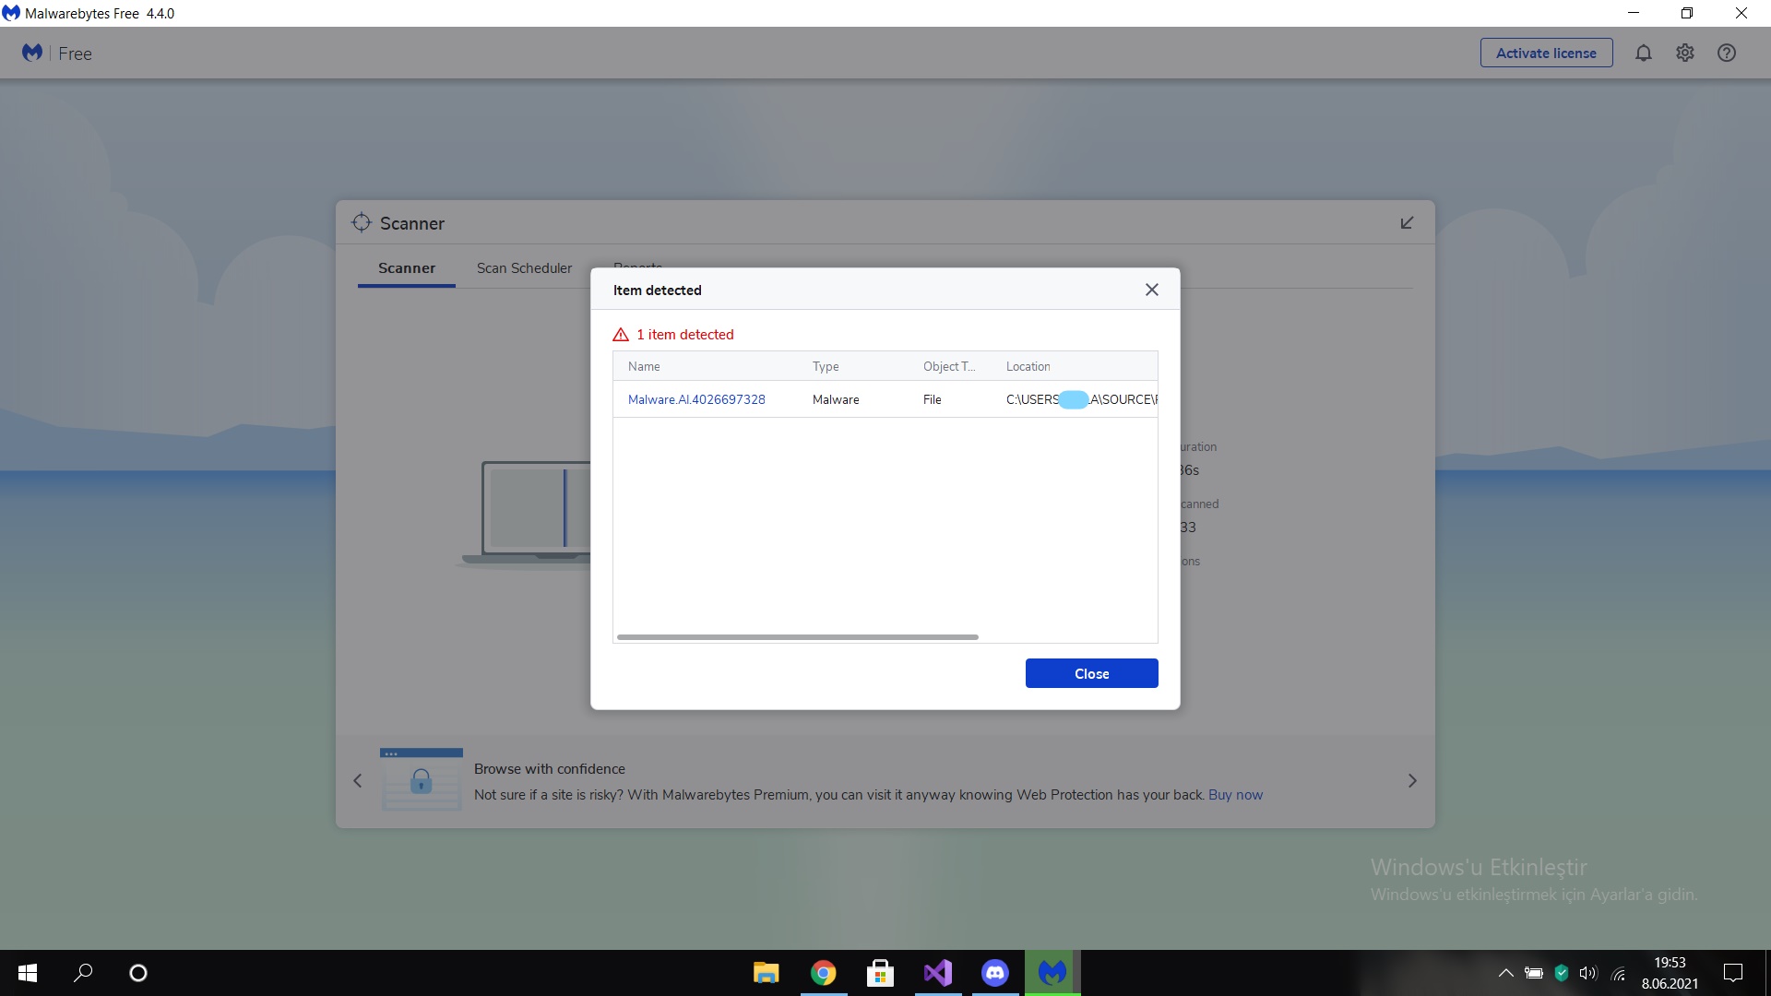The image size is (1771, 996).
Task: Close Item detected dialog with X
Action: [x=1151, y=290]
